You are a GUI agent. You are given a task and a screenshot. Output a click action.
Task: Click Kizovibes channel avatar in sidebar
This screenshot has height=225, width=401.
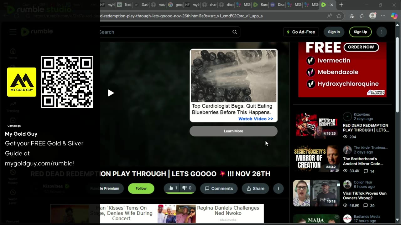click(x=347, y=117)
